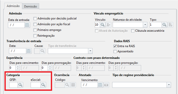Click plus icon beside Atestado Vencimento
Image resolution: width=178 pixels, height=94 pixels.
[x=106, y=85]
